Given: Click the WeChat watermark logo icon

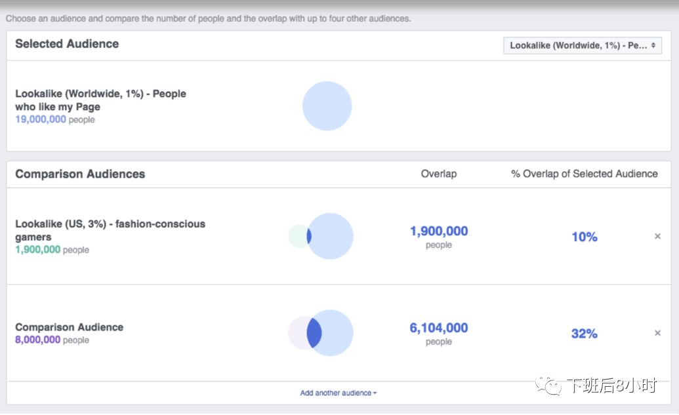Looking at the screenshot, I should pos(548,385).
